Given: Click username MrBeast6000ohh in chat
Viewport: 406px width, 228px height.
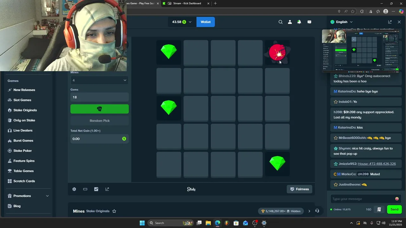Looking at the screenshot, I should [x=352, y=138].
